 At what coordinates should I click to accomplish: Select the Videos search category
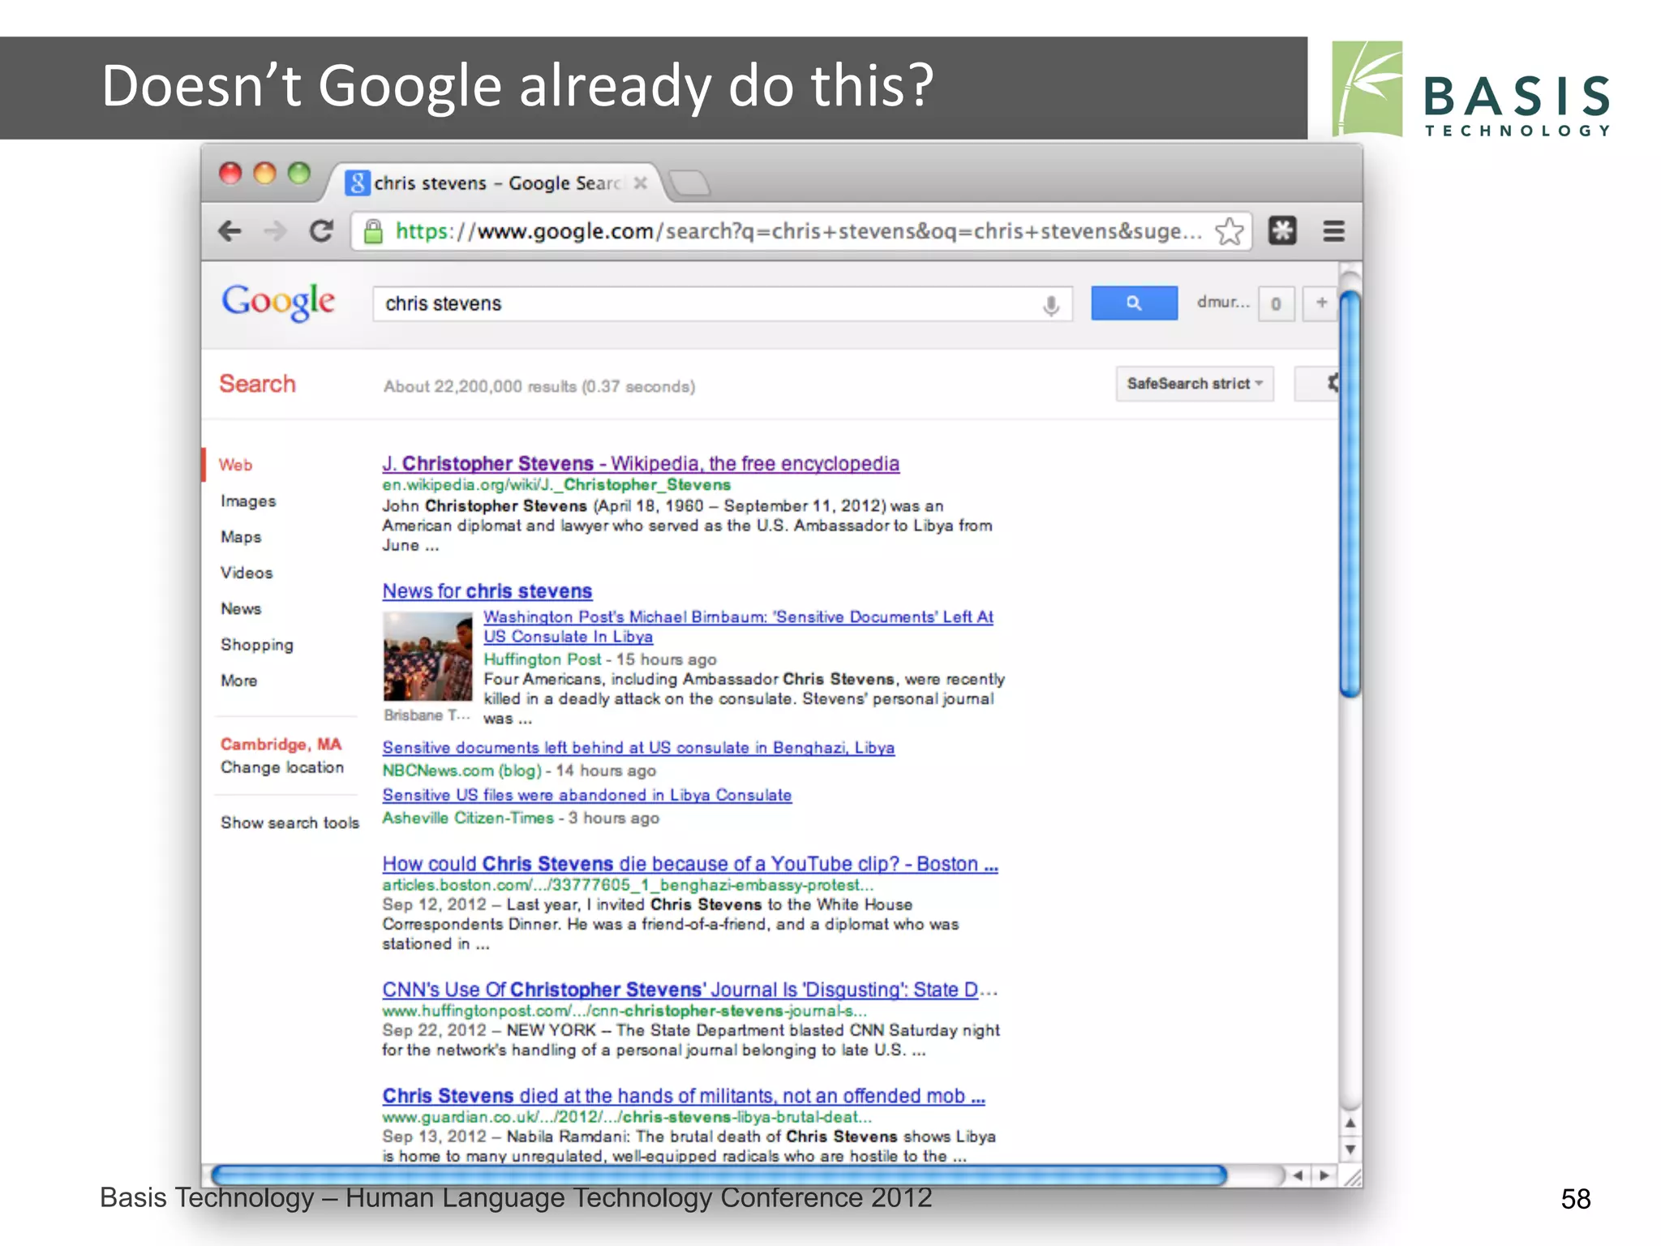pyautogui.click(x=247, y=573)
